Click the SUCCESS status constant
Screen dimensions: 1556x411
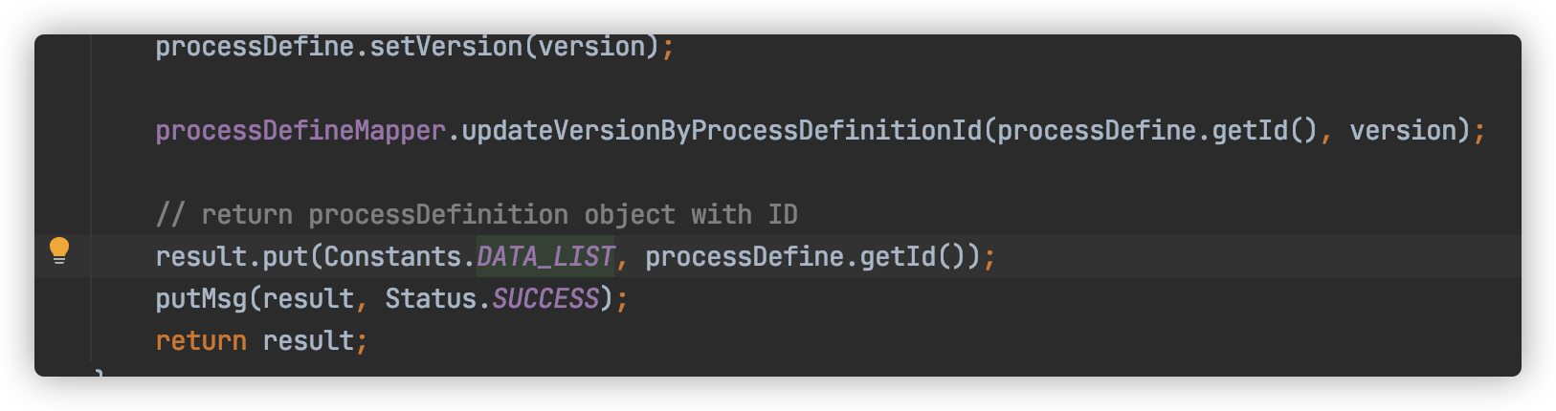pos(545,298)
